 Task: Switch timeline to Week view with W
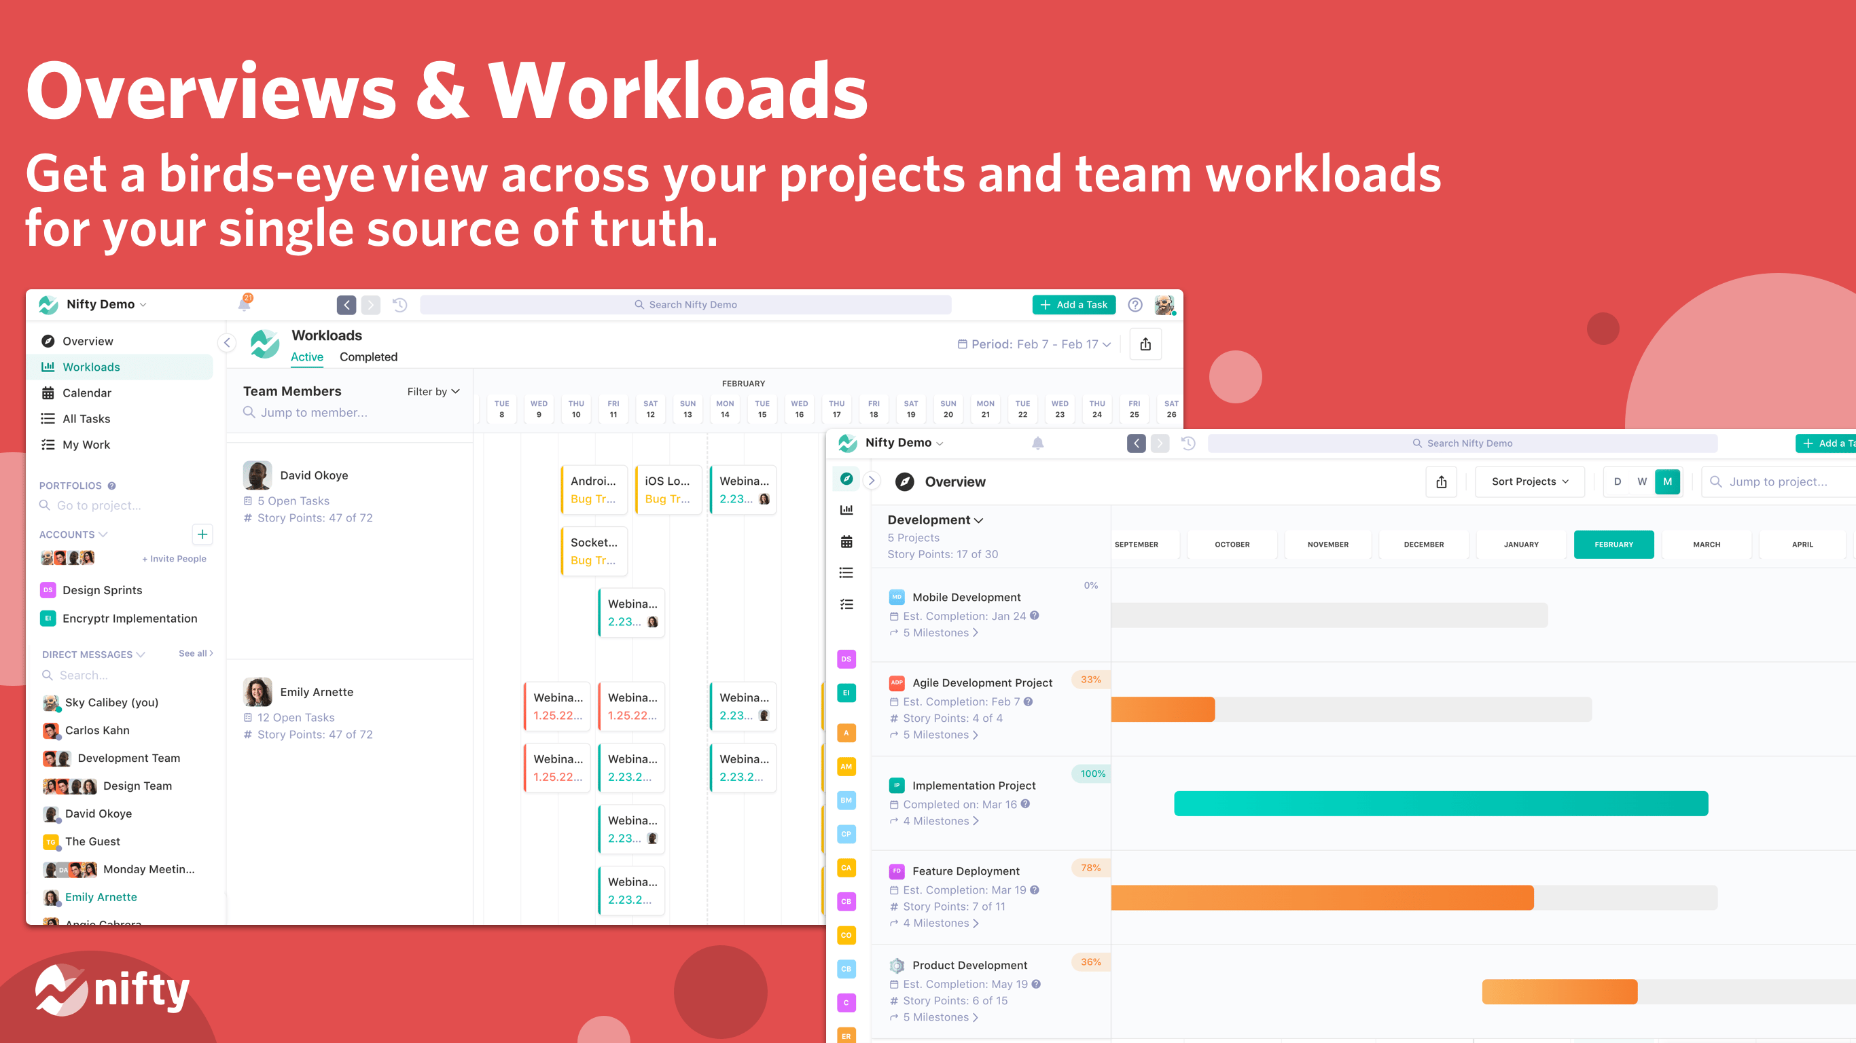point(1642,482)
